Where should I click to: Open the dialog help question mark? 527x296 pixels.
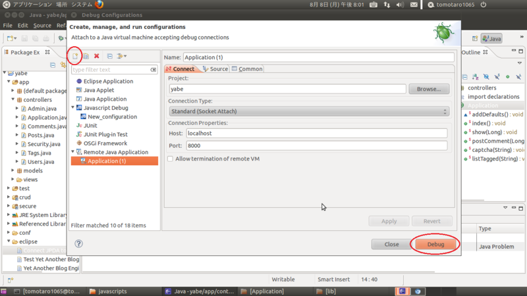click(78, 243)
